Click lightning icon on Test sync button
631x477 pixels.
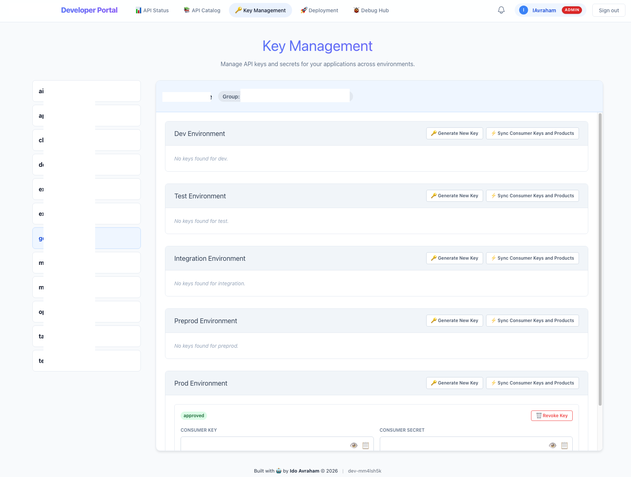[x=494, y=195]
